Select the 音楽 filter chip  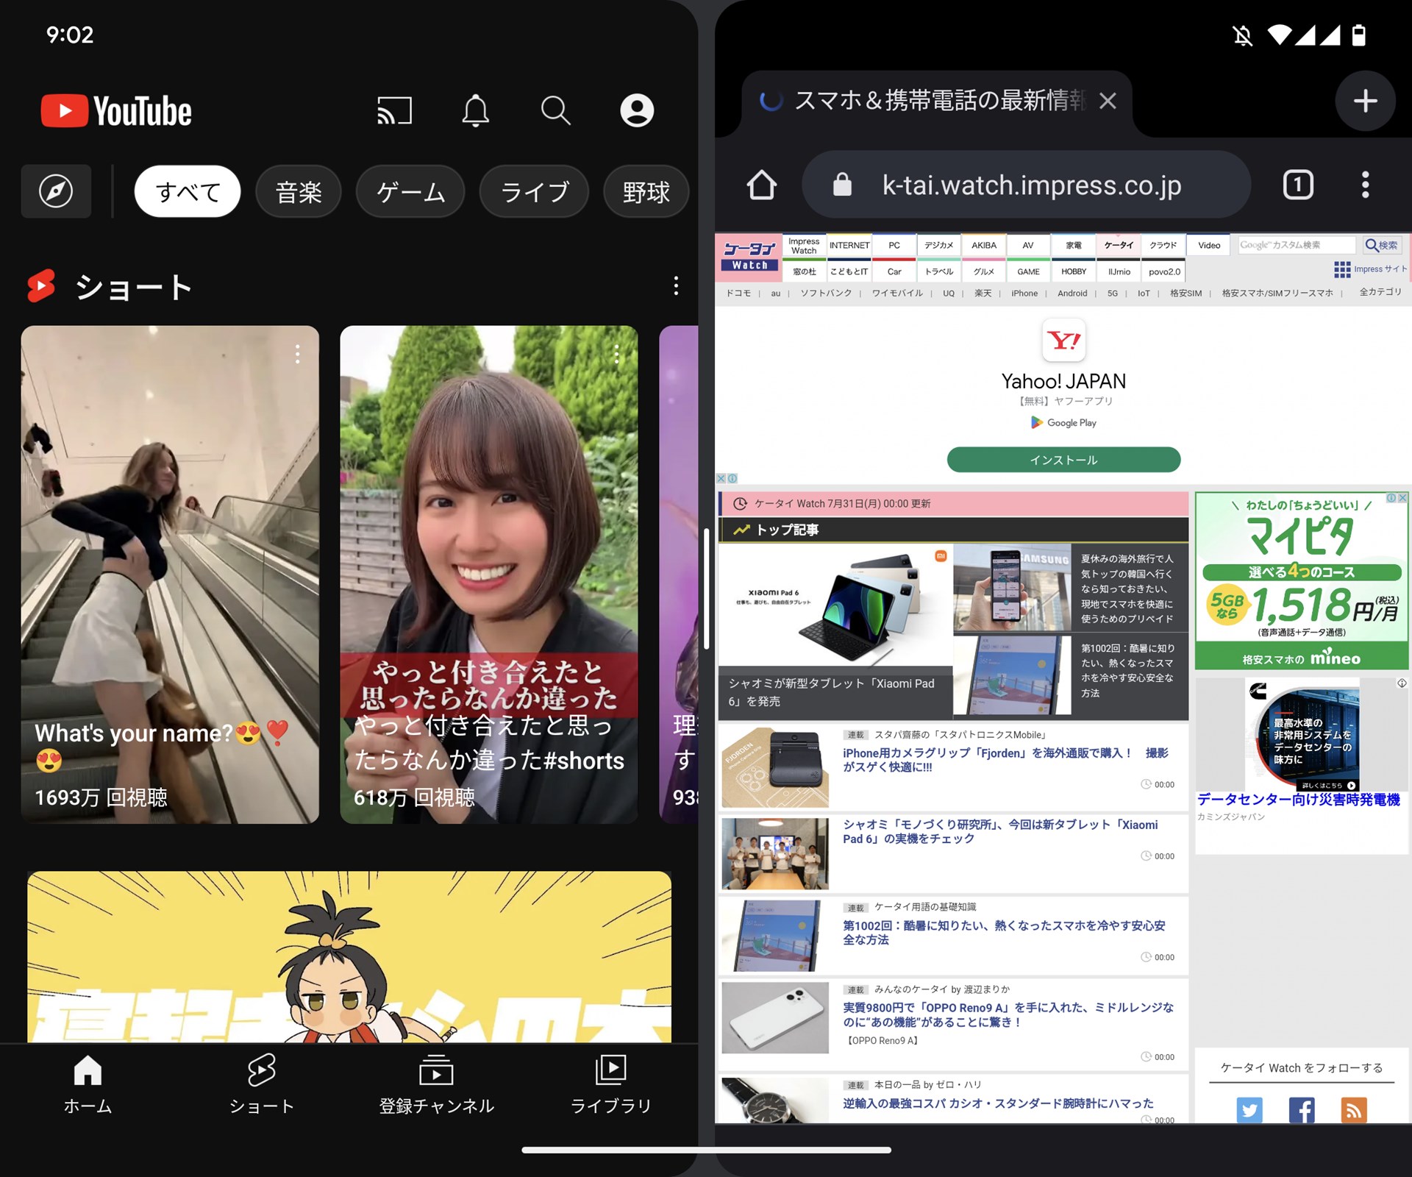[298, 191]
